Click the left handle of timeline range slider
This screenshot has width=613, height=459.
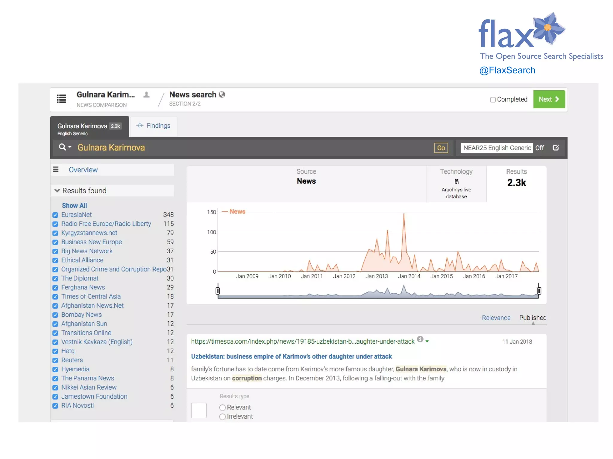[218, 290]
